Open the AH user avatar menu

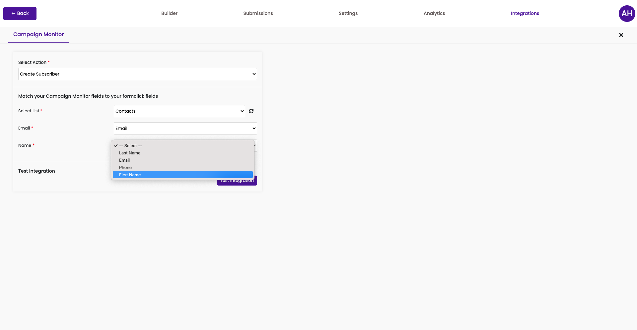click(627, 14)
